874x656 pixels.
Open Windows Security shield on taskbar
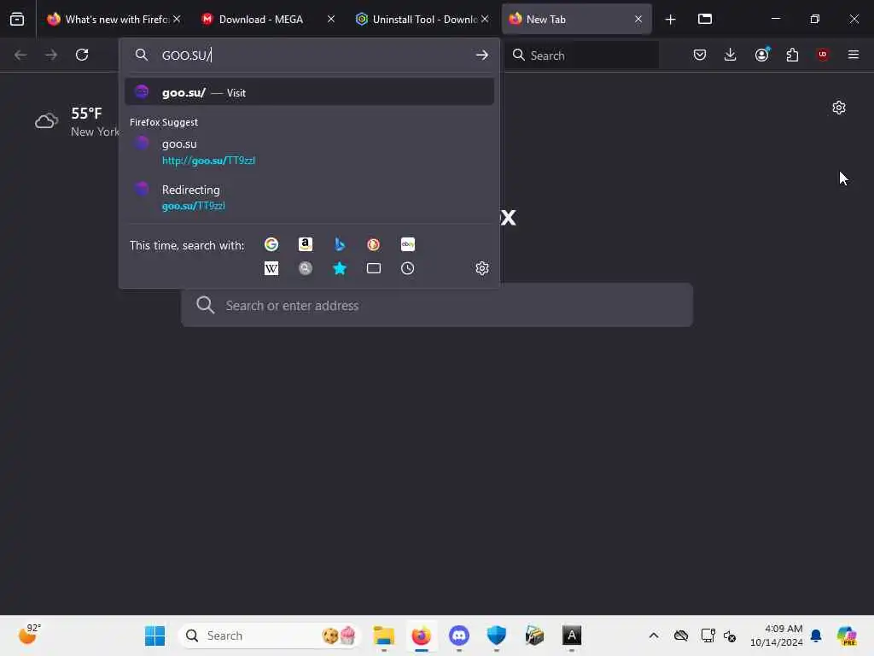pyautogui.click(x=496, y=635)
